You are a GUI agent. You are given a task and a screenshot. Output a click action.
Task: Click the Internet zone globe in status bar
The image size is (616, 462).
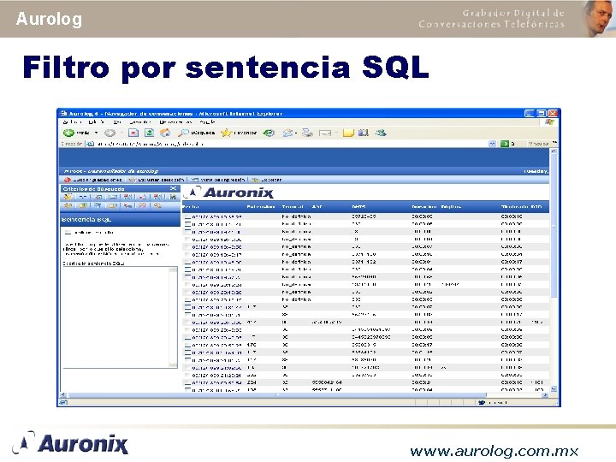pos(482,402)
